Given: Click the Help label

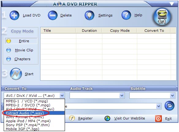Looking at the screenshot, I should click(x=138, y=15).
